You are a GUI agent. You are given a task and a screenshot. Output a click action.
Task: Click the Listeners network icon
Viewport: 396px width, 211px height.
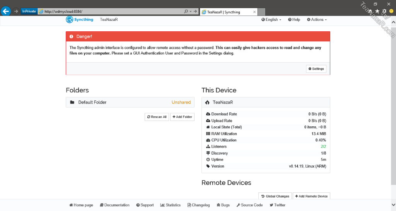[208, 146]
